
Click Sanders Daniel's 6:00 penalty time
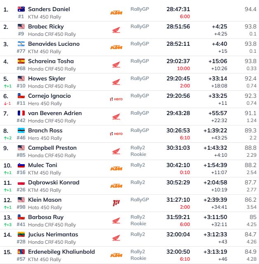click(185, 16)
